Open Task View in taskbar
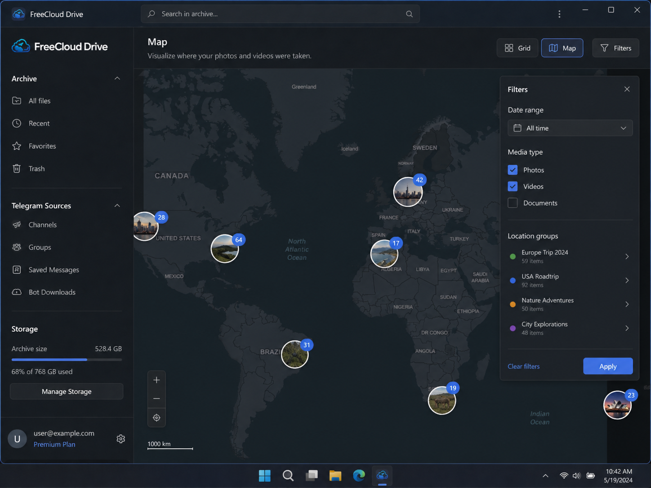This screenshot has height=488, width=651. 312,475
